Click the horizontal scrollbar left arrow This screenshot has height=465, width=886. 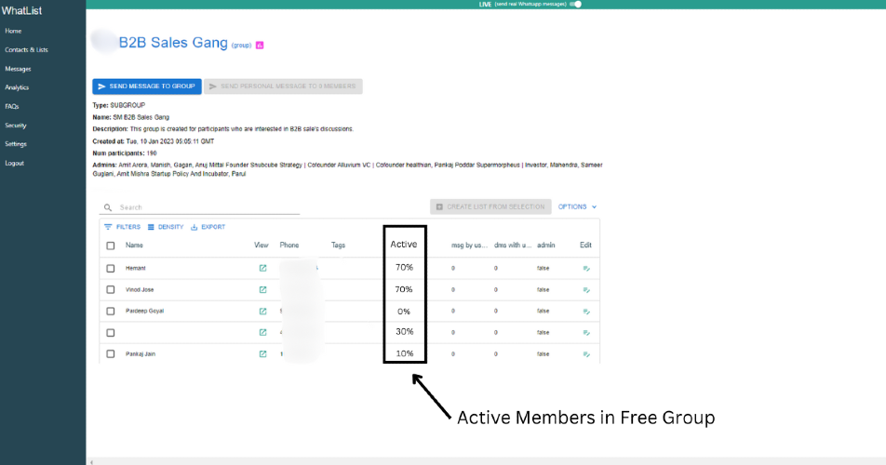(x=91, y=462)
